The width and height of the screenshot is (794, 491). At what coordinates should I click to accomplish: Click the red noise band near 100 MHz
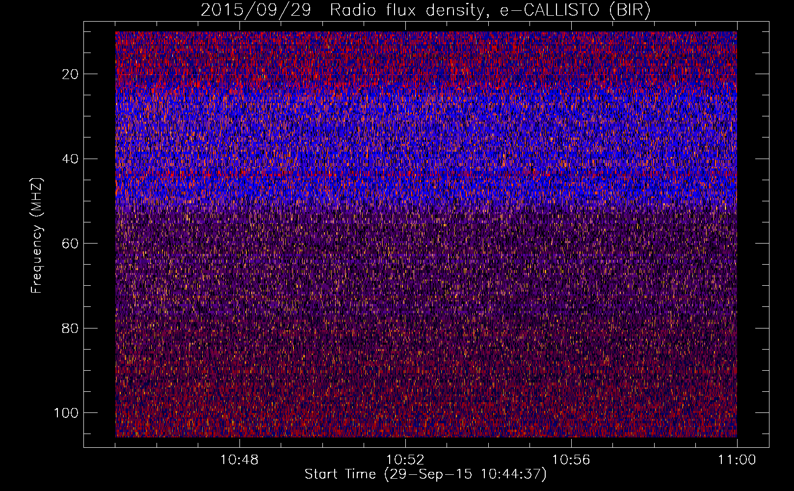pos(426,417)
